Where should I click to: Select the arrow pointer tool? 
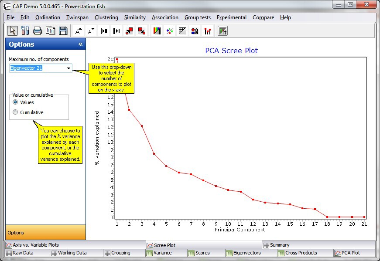pos(12,31)
